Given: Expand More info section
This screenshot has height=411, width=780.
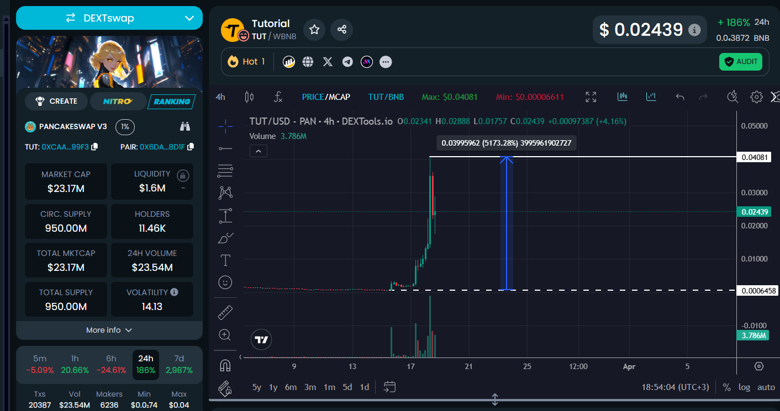Looking at the screenshot, I should pyautogui.click(x=109, y=330).
